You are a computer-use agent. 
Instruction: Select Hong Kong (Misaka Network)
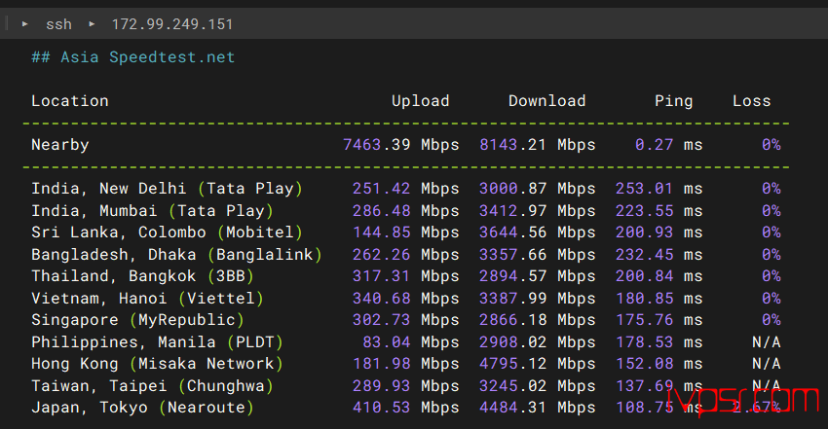[158, 364]
